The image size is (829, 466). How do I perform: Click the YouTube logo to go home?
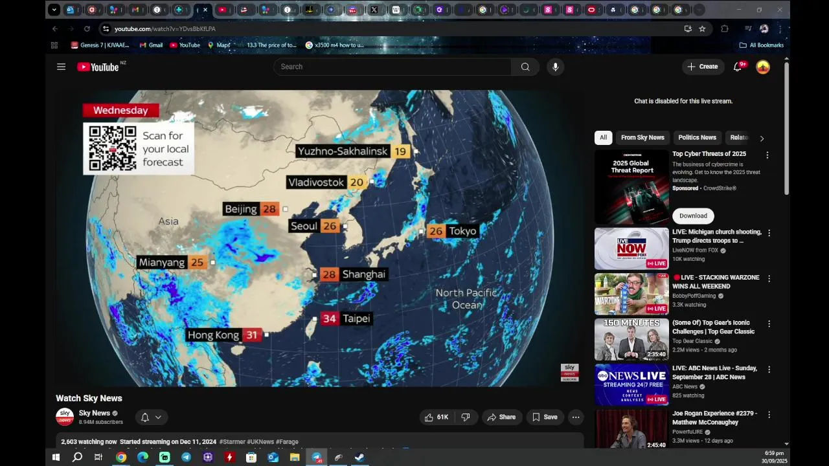[x=98, y=67]
